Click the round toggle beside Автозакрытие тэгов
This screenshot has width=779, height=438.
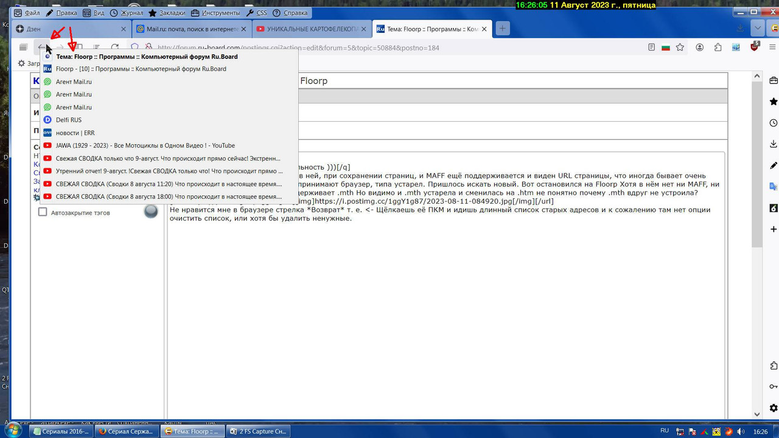[150, 211]
